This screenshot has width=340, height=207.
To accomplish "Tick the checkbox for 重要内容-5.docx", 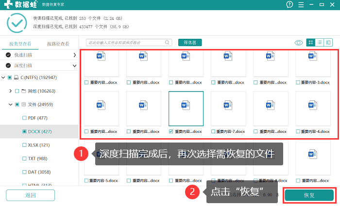I will click(x=86, y=181).
